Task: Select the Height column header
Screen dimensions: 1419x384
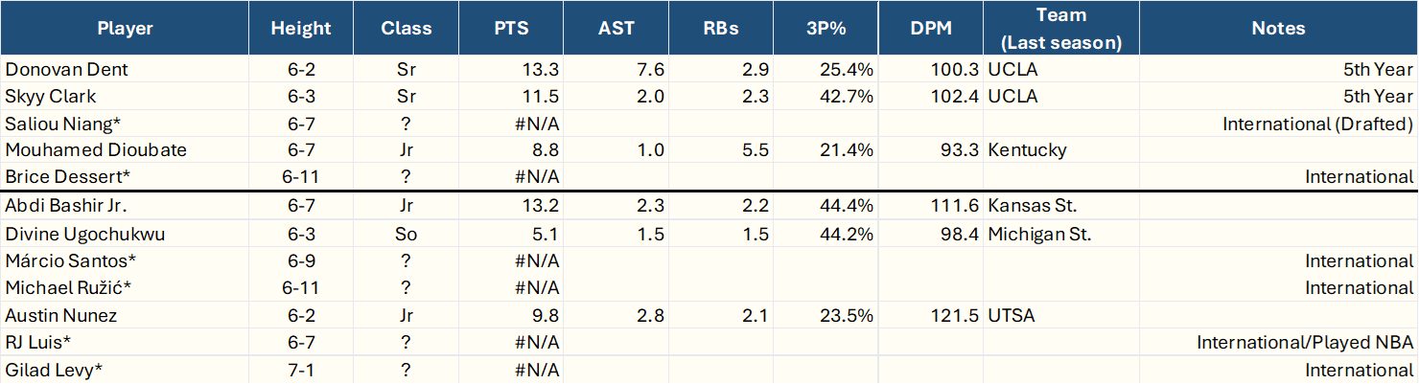Action: [301, 28]
